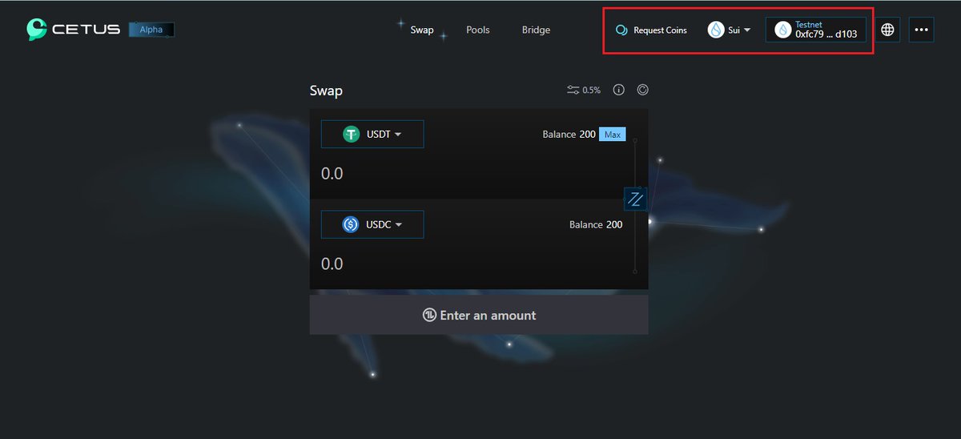This screenshot has width=961, height=439.
Task: Click the refresh icon in Swap header
Action: pos(642,90)
